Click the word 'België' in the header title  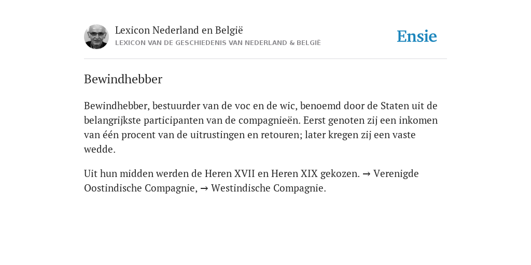[229, 30]
